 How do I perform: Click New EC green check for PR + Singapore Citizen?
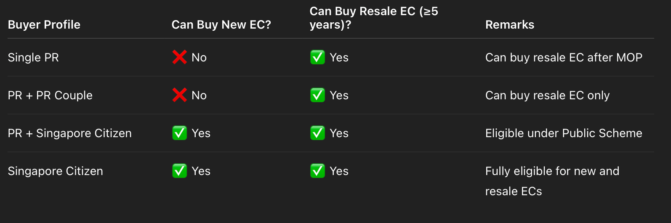tap(179, 133)
